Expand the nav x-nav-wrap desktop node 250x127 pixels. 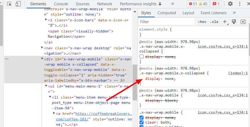tap(42, 48)
